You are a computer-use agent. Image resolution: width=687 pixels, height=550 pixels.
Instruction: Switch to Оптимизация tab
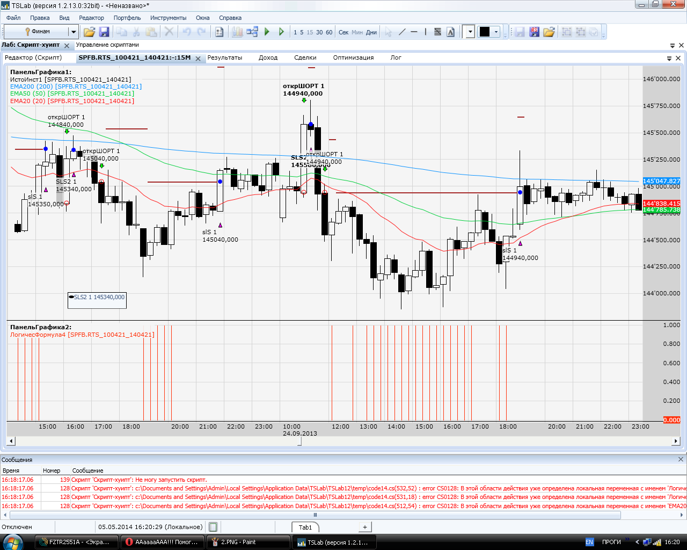(x=353, y=57)
